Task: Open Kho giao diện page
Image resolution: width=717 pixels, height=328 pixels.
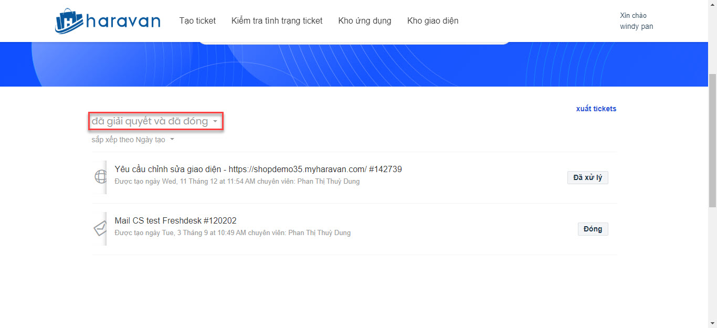Action: tap(433, 21)
